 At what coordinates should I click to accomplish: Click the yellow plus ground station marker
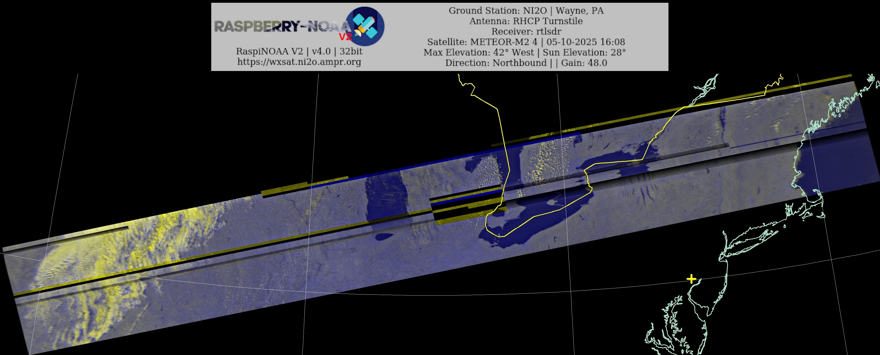pyautogui.click(x=691, y=279)
